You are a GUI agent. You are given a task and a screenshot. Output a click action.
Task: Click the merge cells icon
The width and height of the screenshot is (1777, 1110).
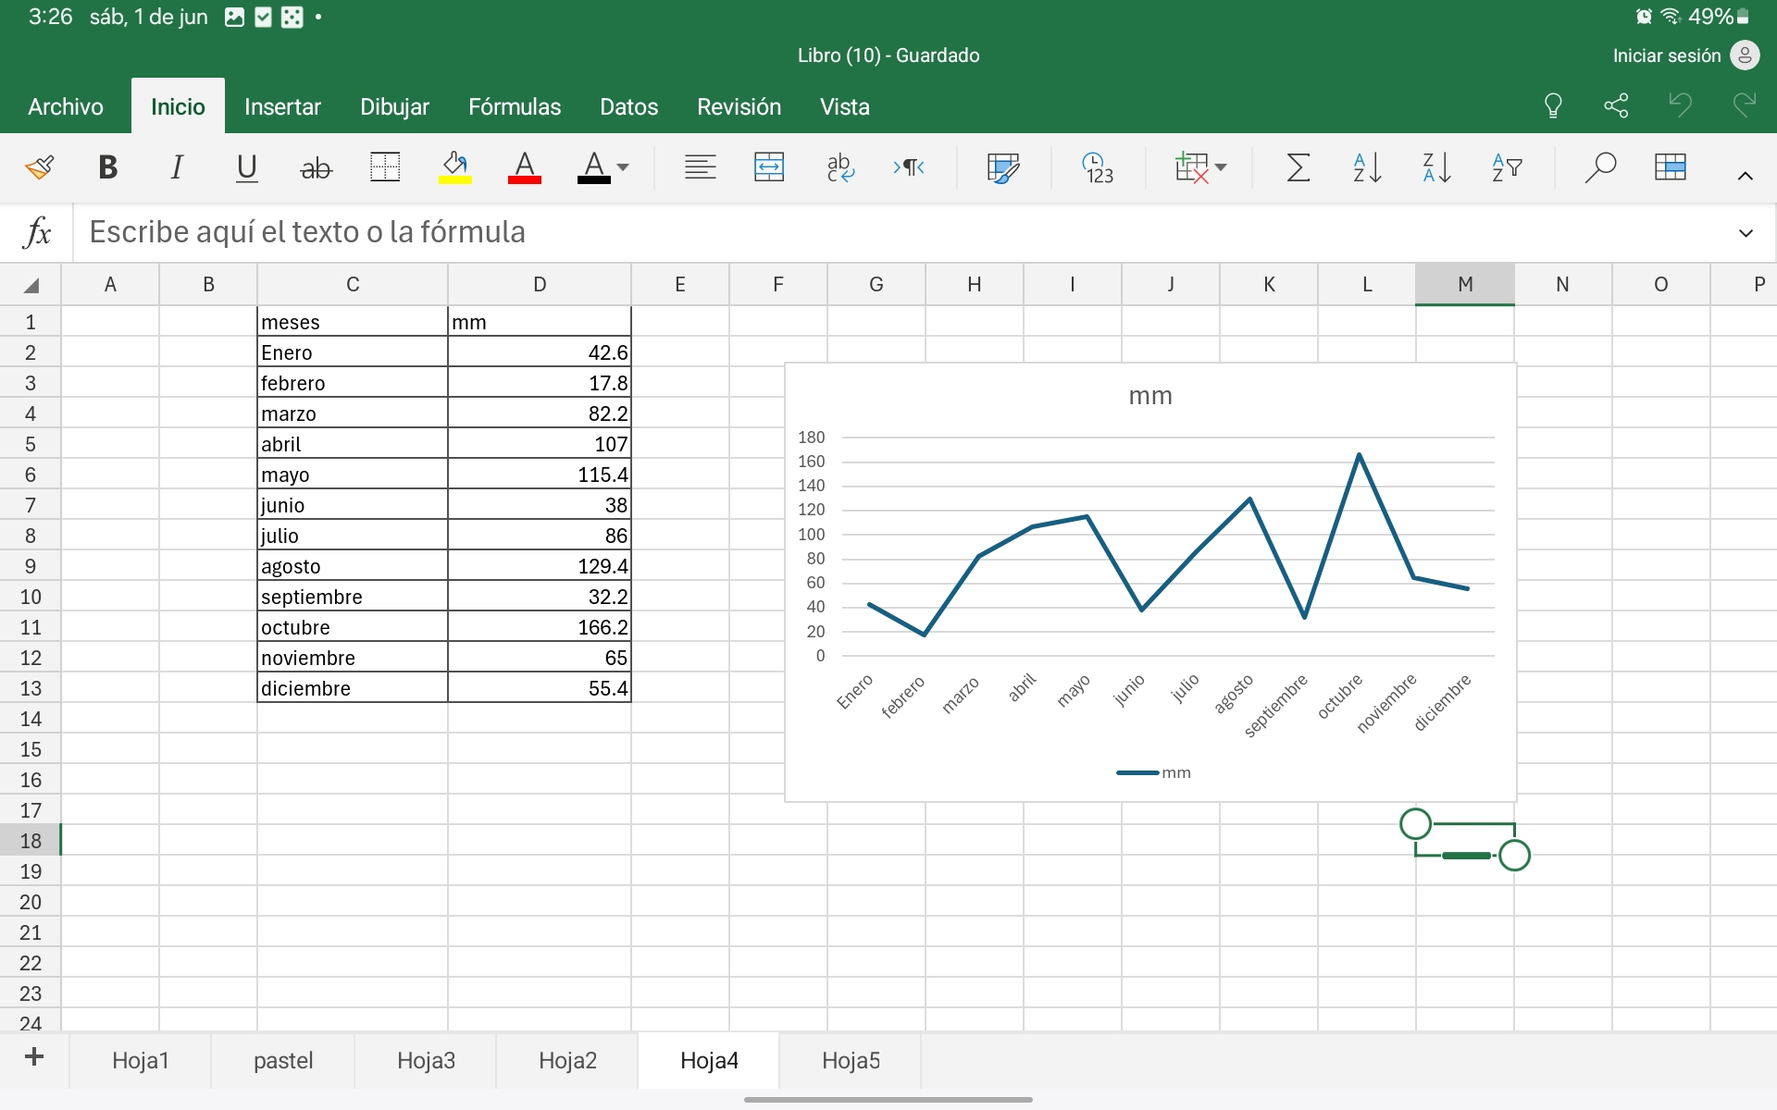(769, 167)
